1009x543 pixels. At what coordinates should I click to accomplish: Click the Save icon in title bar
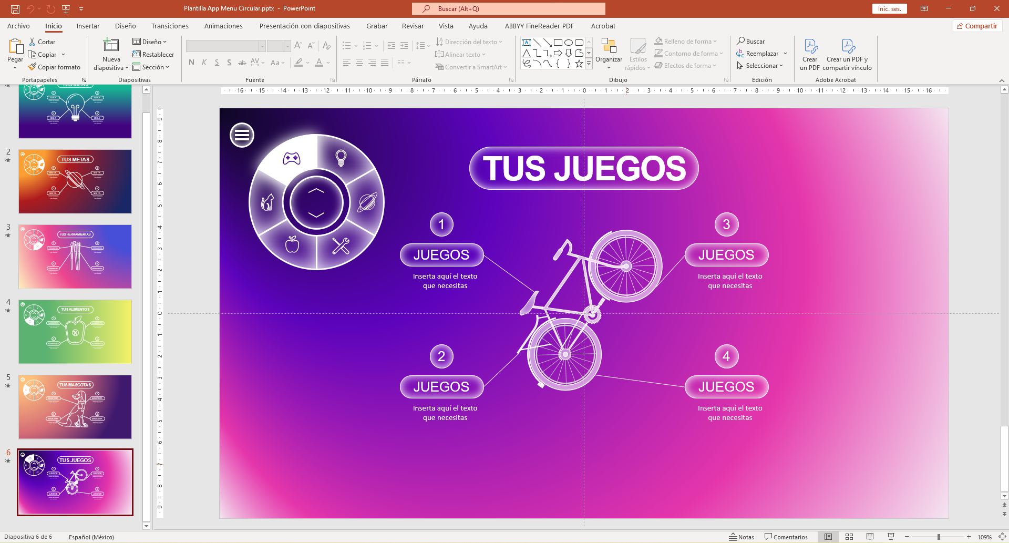pos(15,9)
